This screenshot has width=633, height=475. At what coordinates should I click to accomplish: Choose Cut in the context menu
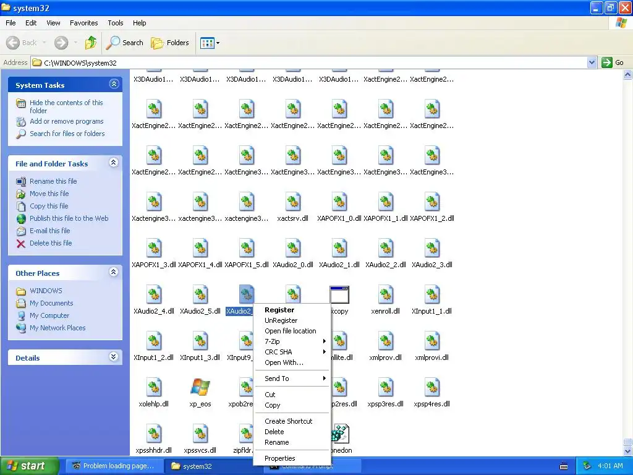(x=292, y=395)
